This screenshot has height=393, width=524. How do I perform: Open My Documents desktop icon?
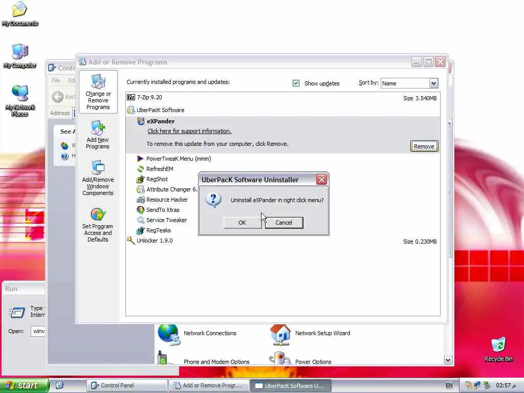(20, 14)
